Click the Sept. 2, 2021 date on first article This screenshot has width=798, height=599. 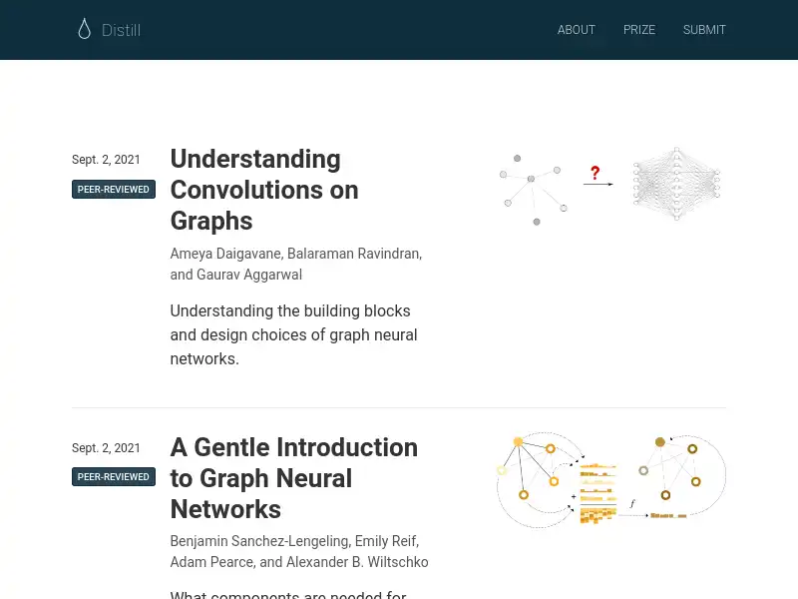coord(105,160)
